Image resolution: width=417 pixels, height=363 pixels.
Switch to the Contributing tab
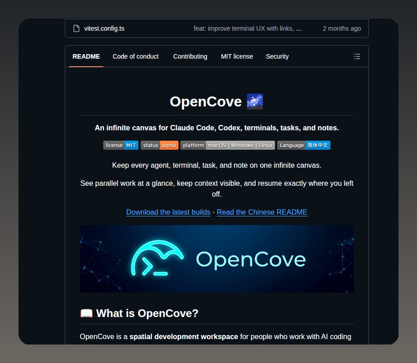click(x=190, y=56)
